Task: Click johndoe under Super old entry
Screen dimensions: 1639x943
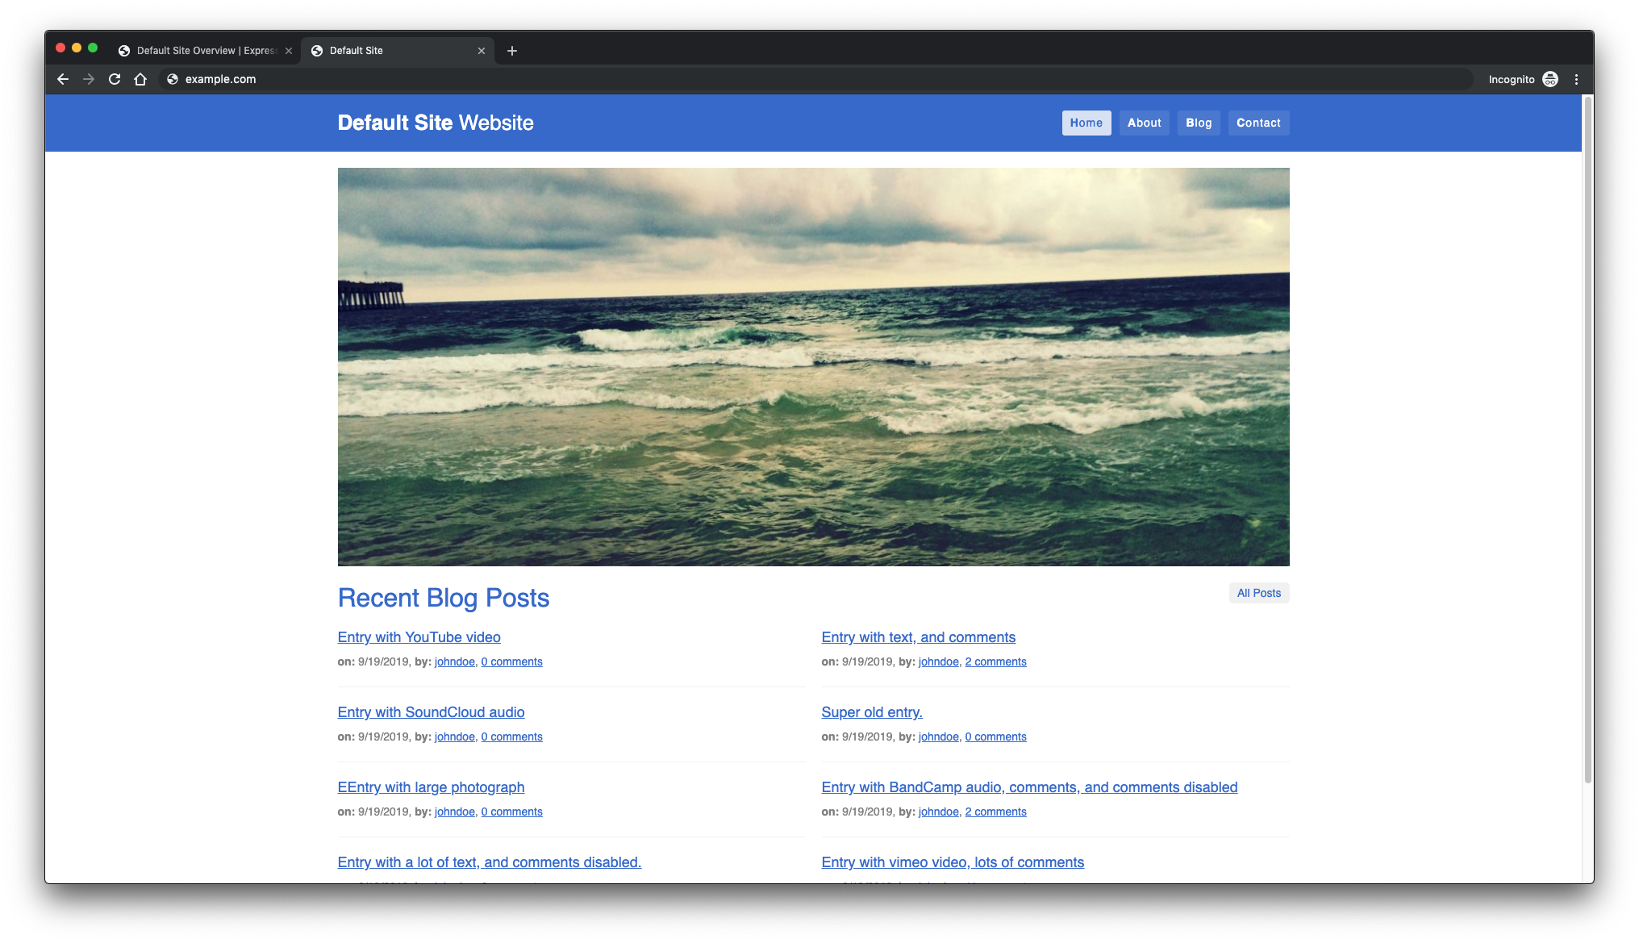Action: pyautogui.click(x=939, y=736)
